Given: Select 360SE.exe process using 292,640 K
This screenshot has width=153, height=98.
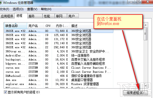Looking at the screenshot, I should tap(59, 47).
